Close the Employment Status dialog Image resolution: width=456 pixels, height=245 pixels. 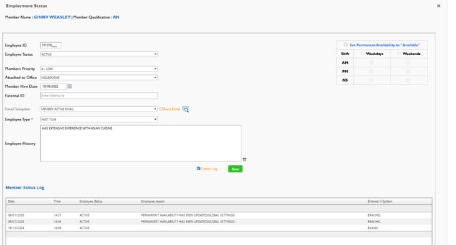[x=438, y=6]
